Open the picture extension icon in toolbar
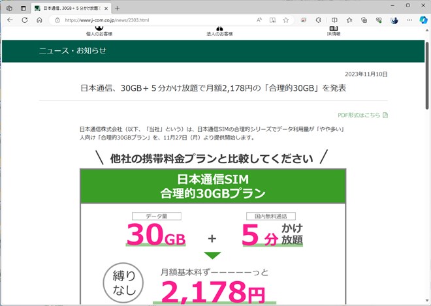 coord(304,20)
